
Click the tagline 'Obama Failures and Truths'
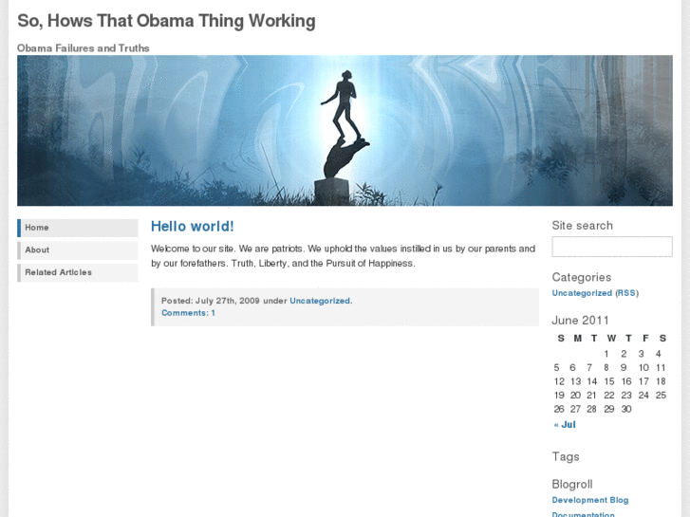click(x=84, y=48)
